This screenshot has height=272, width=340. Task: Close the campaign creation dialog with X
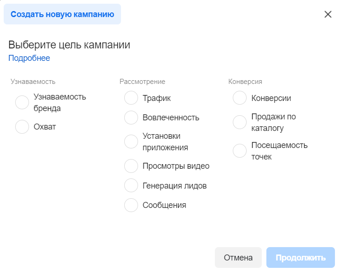click(x=328, y=14)
